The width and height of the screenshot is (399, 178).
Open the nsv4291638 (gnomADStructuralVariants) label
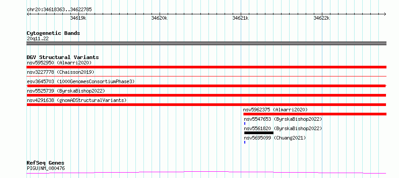(x=77, y=100)
